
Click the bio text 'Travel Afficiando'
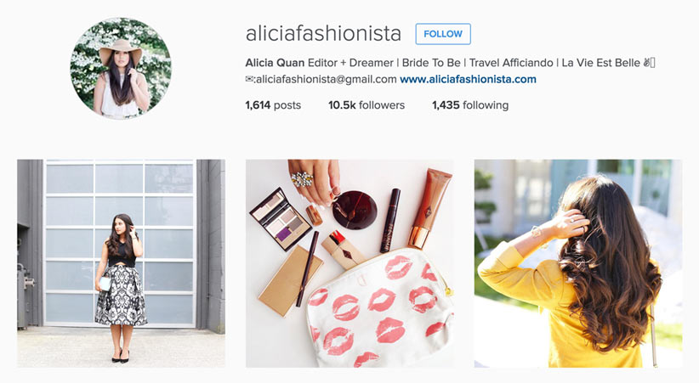coord(511,63)
